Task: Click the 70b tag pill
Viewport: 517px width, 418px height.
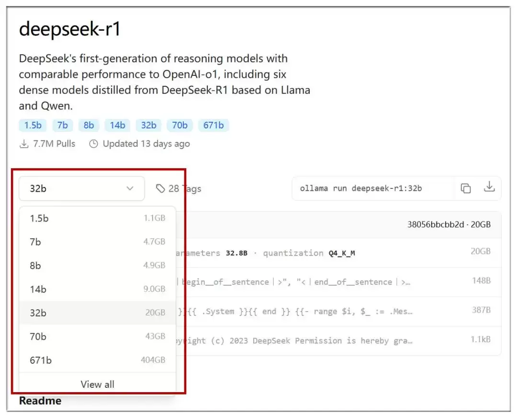Action: pyautogui.click(x=180, y=125)
